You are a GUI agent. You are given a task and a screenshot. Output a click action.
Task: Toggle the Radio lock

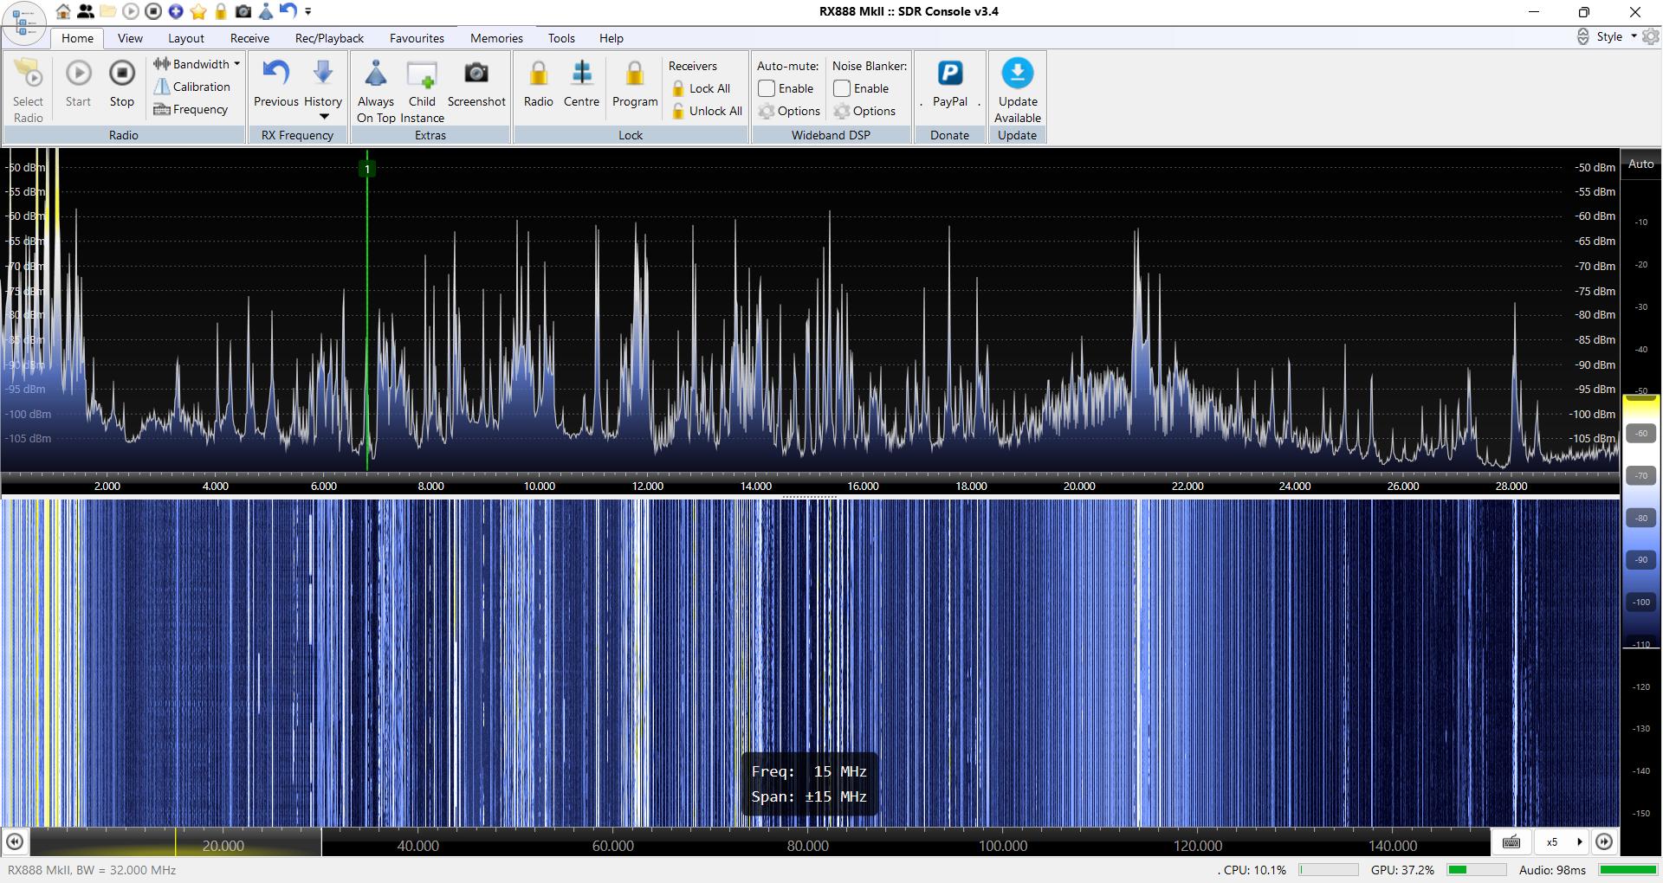(x=538, y=84)
